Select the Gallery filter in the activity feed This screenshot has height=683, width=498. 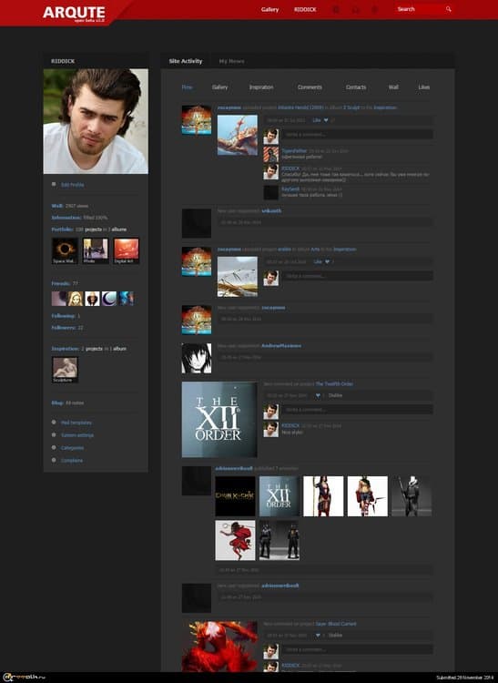219,87
